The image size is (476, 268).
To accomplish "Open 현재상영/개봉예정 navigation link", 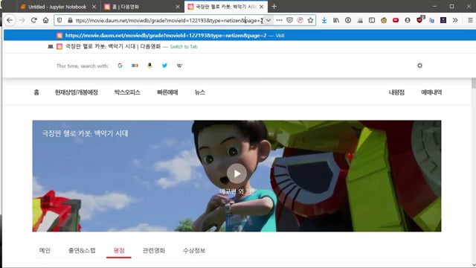I will [x=76, y=92].
